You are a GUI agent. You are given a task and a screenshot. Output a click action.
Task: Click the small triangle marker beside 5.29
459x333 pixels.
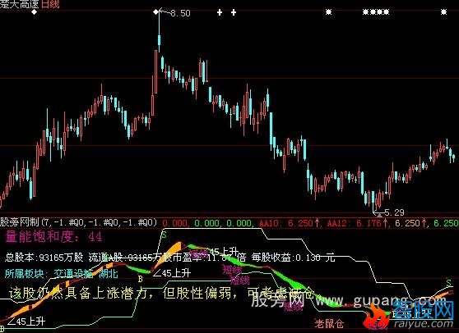[x=379, y=216]
